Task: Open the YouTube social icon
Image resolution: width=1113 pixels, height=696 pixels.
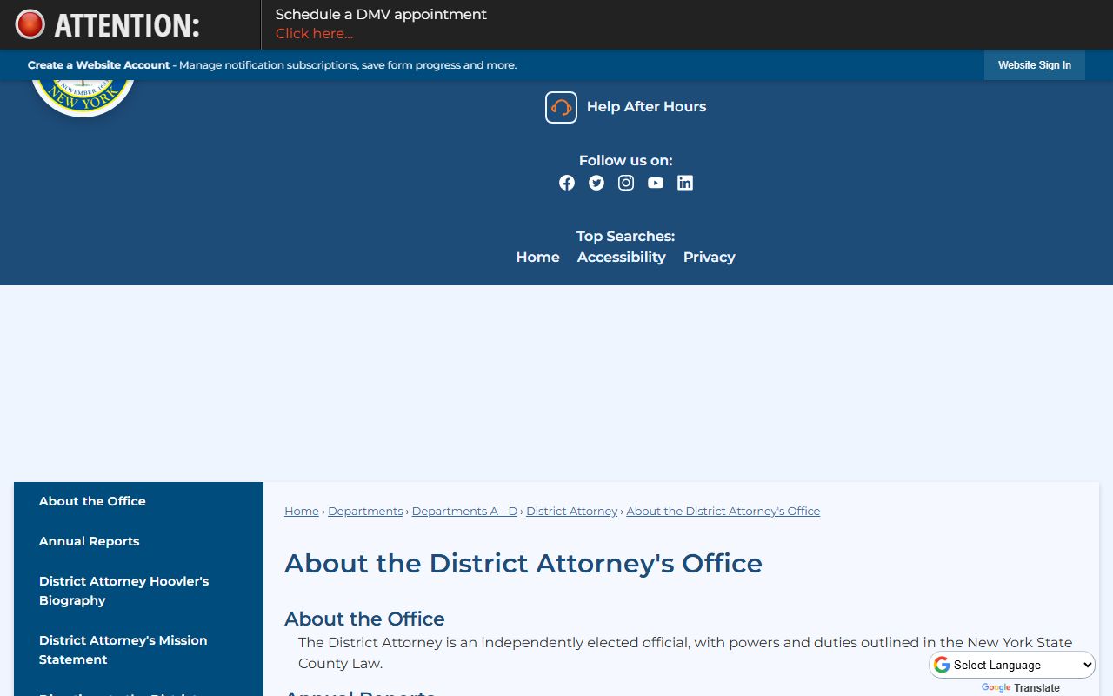Action: pos(656,183)
